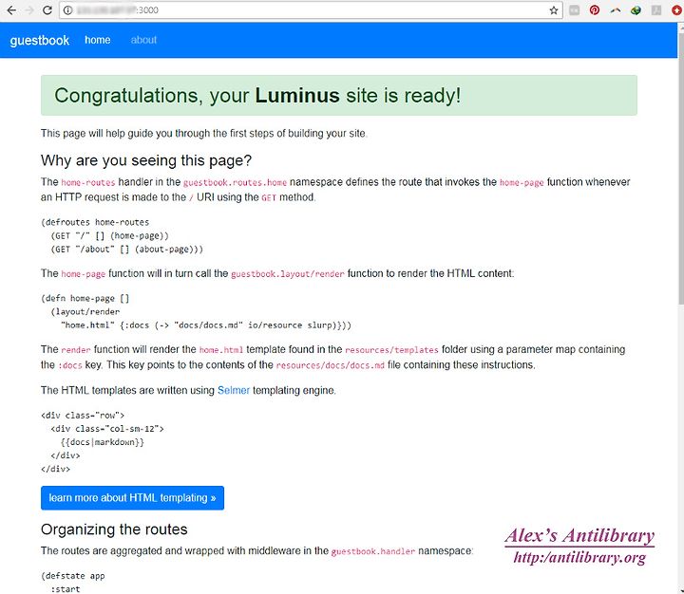
Task: Click learn more about HTML templating button
Action: click(132, 497)
